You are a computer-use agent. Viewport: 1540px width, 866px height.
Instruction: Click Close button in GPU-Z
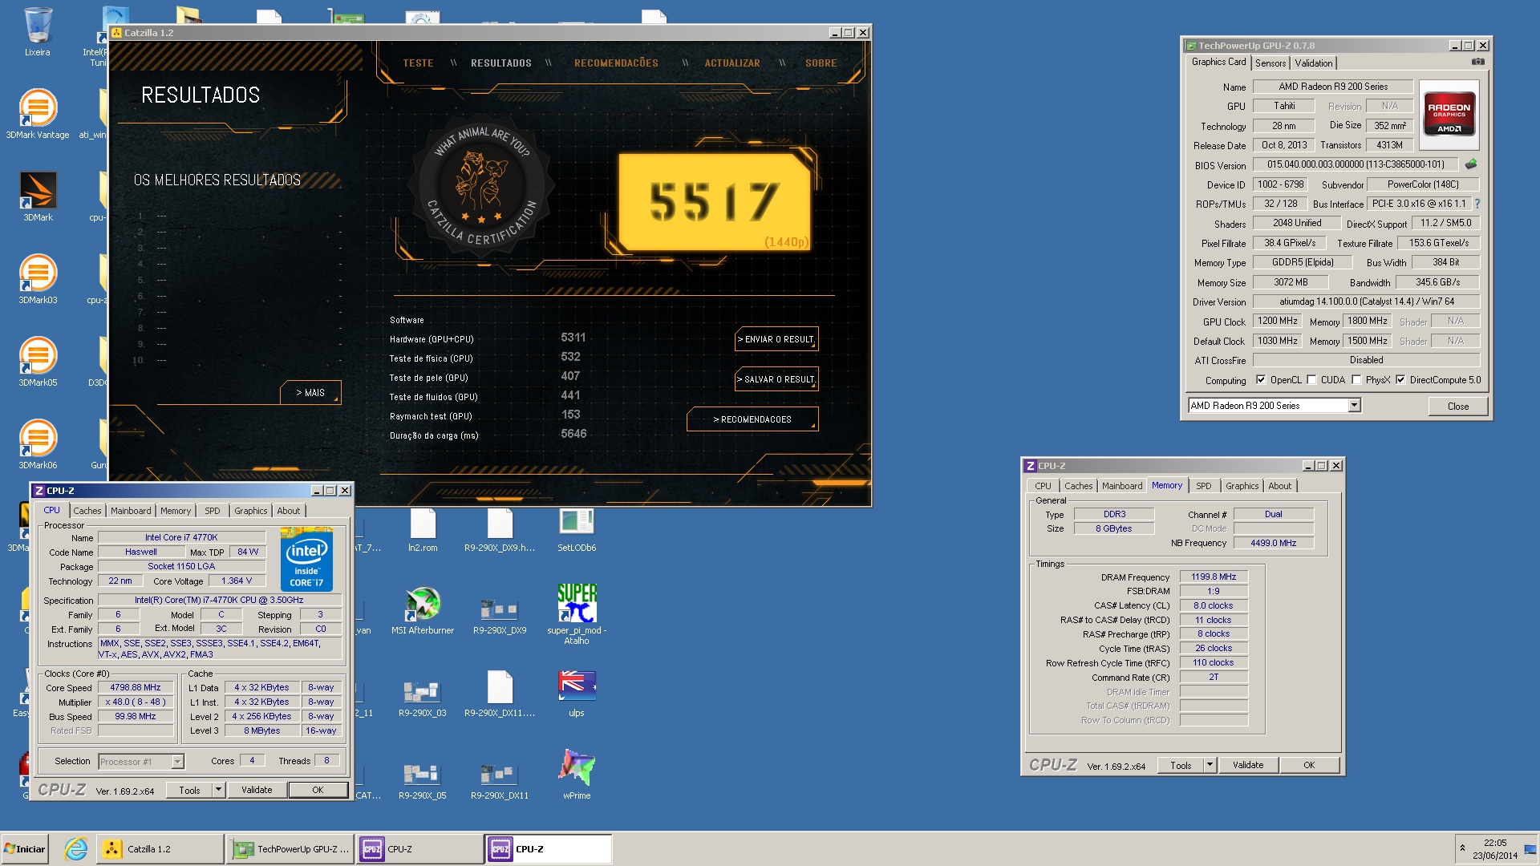[x=1458, y=407]
